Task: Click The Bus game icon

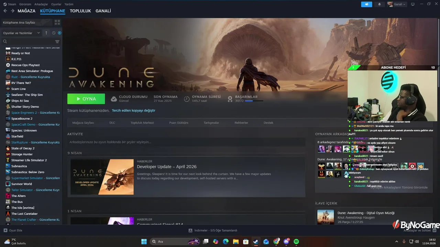Action: pos(8,202)
